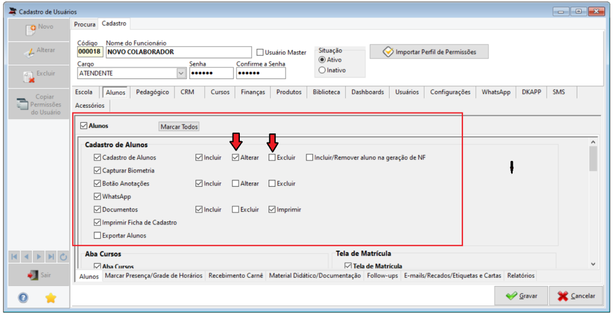The height and width of the screenshot is (316, 614).
Task: Open Recebimento Carnê bottom tab
Action: pos(236,276)
